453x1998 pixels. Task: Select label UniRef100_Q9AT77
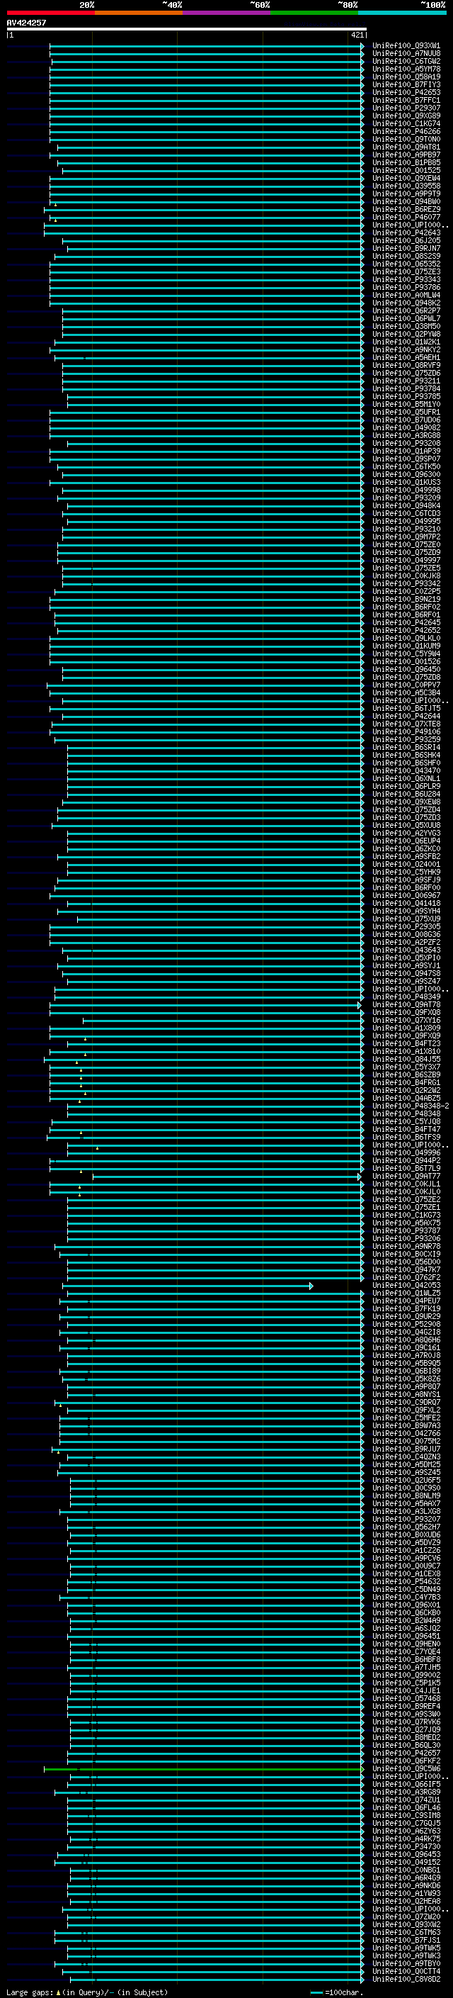pos(406,1176)
